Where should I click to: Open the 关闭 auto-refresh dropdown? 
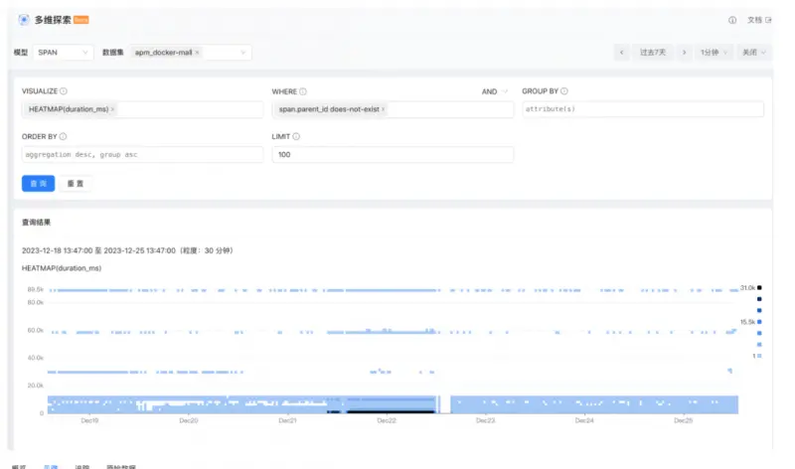pyautogui.click(x=754, y=53)
